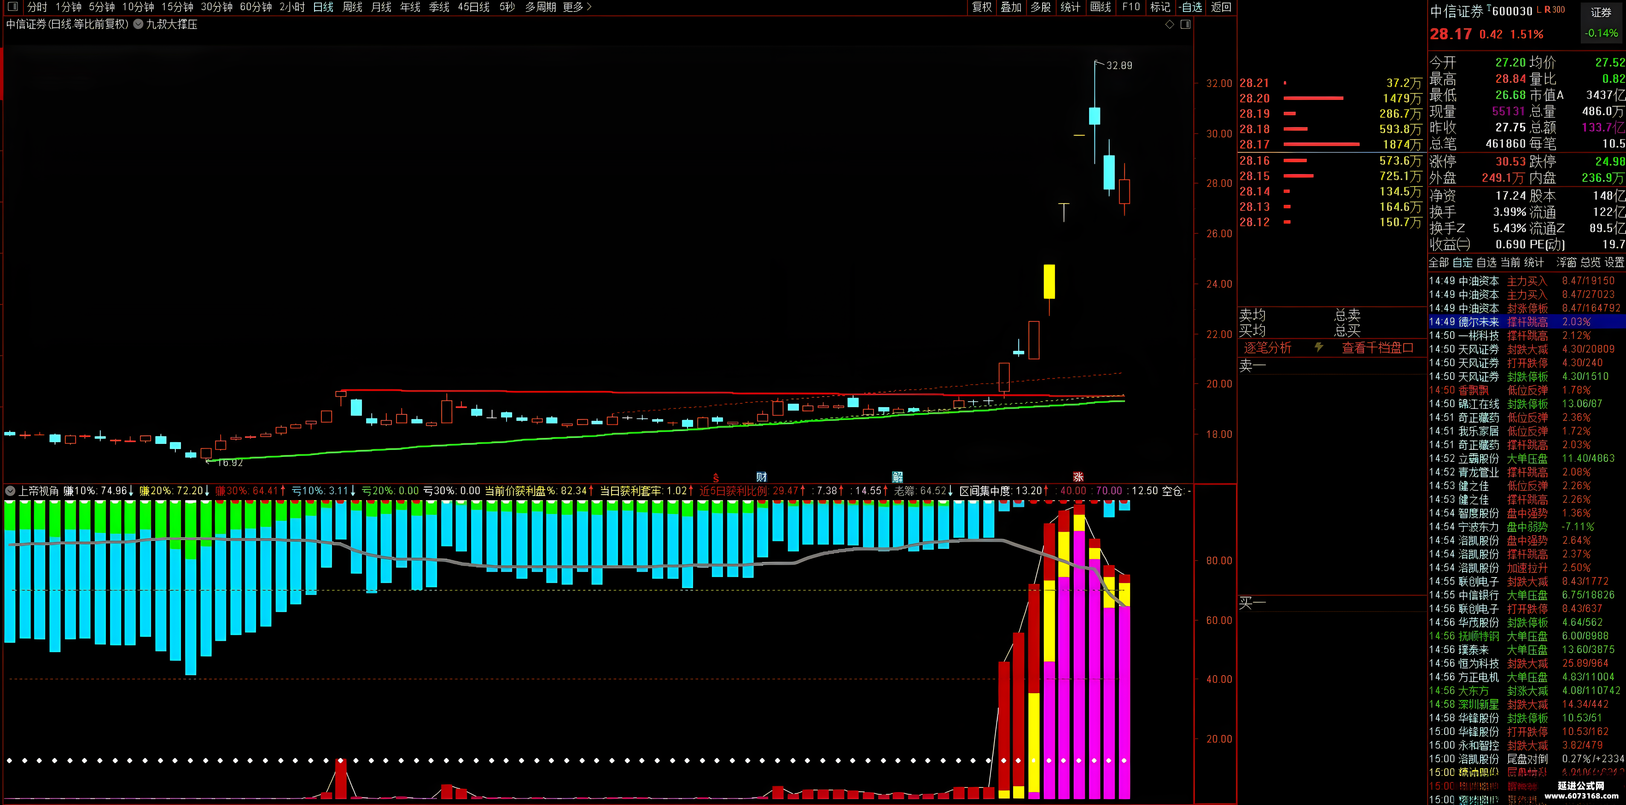
Task: Toggle -自选 to remove from watchlist
Action: (x=1191, y=7)
